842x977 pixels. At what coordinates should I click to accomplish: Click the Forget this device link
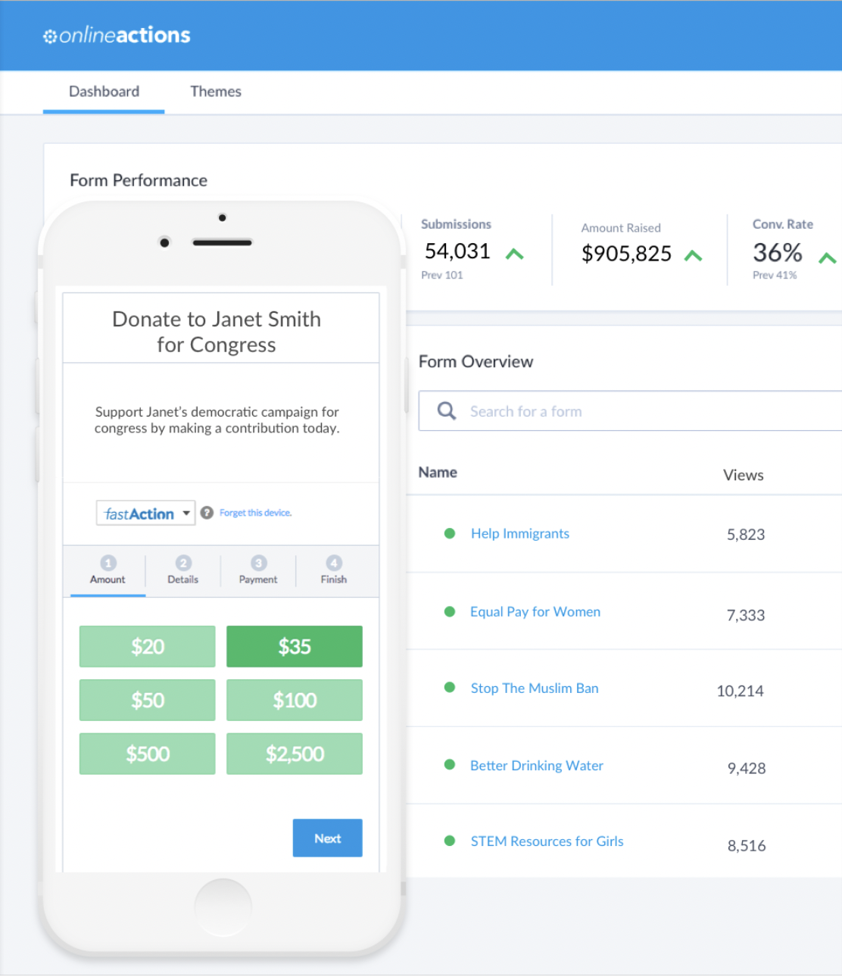[255, 513]
